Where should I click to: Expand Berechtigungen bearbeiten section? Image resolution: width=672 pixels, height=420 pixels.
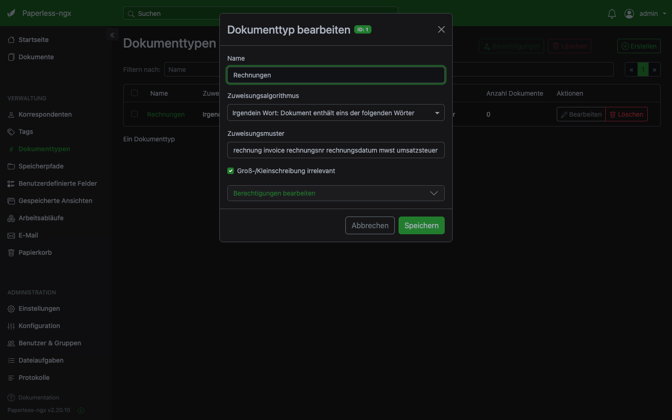tap(336, 193)
